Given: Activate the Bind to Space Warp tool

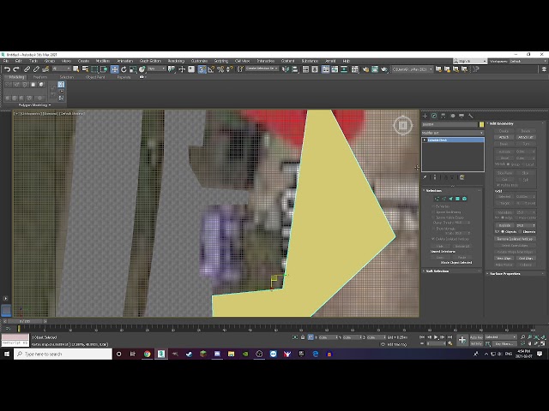Looking at the screenshot, I should 45,69.
